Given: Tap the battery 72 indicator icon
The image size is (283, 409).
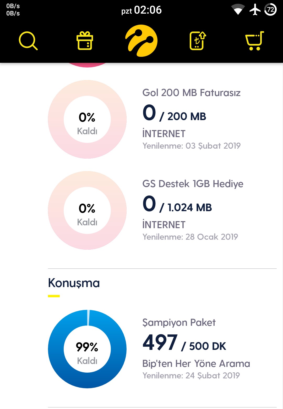Looking at the screenshot, I should point(270,10).
